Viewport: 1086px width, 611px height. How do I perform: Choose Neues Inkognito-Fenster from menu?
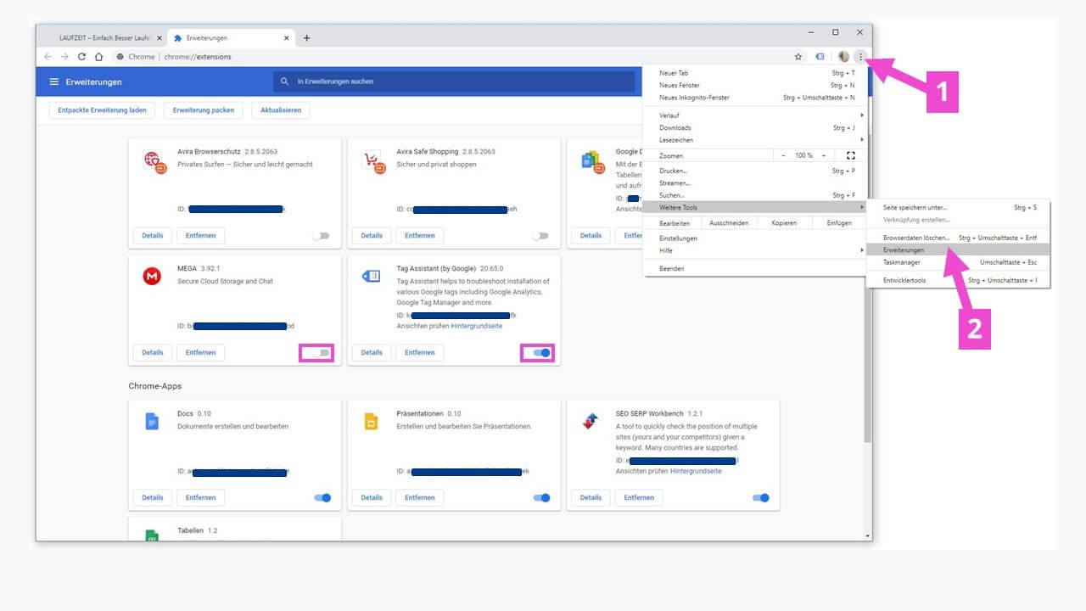point(755,98)
